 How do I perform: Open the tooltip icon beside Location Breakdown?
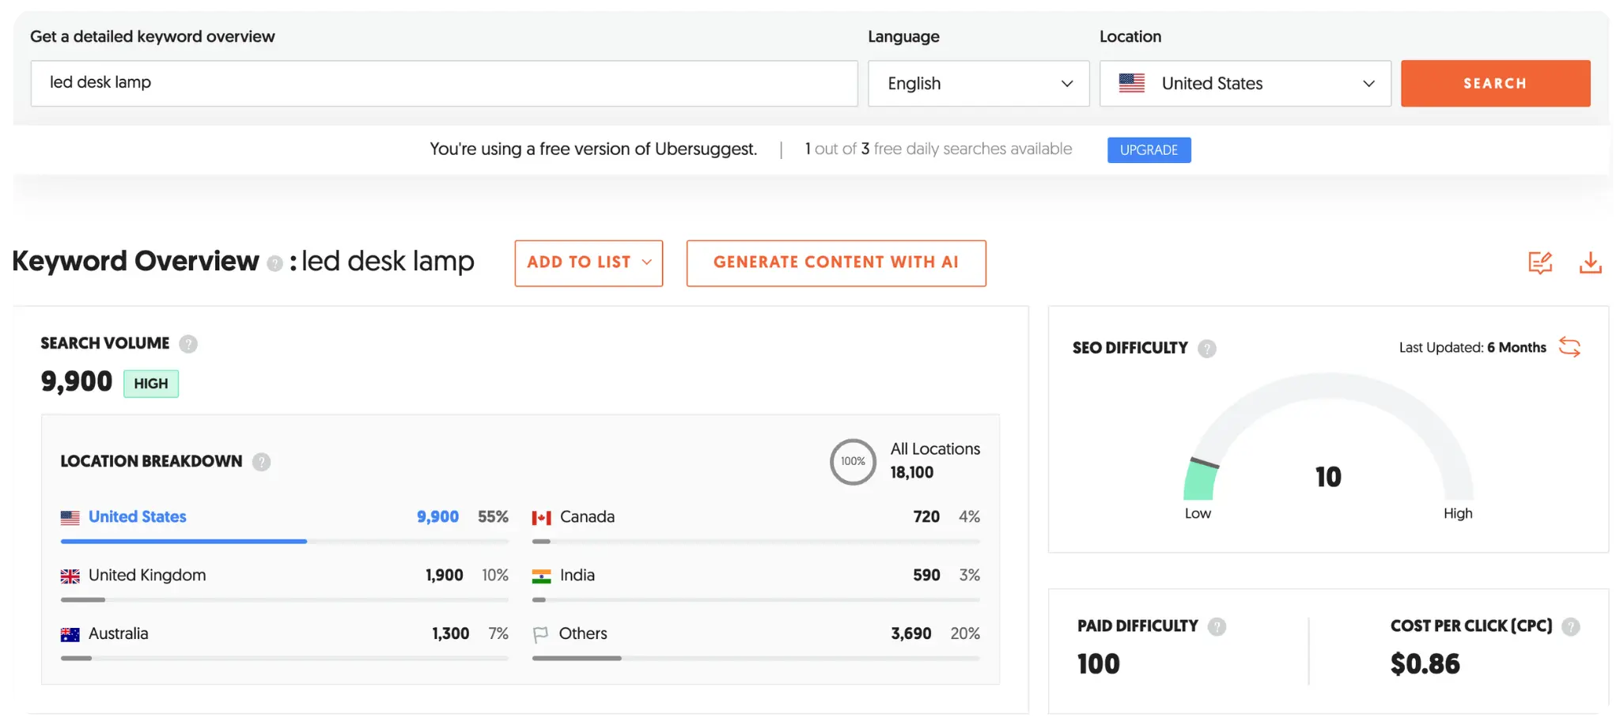click(262, 462)
